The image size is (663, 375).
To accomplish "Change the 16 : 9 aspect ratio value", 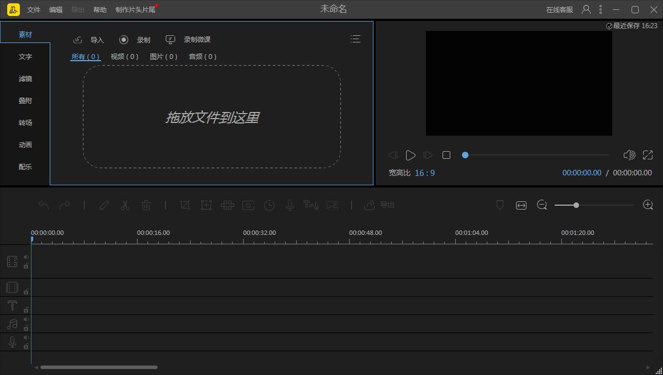I will coord(425,173).
